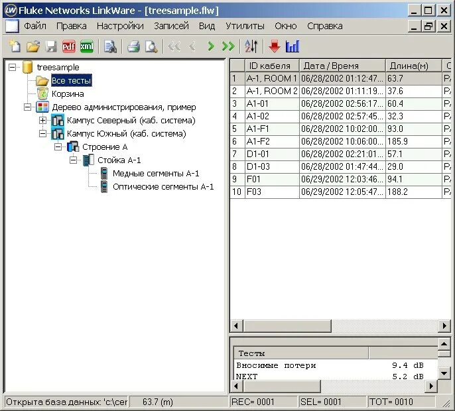The height and width of the screenshot is (411, 455).
Task: Click the Кампус Северный campus icon
Action: point(58,120)
